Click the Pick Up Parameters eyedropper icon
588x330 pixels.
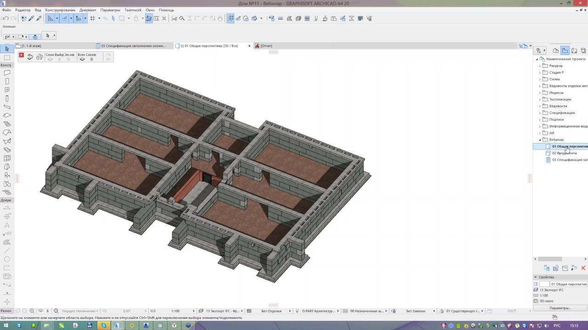click(31, 18)
